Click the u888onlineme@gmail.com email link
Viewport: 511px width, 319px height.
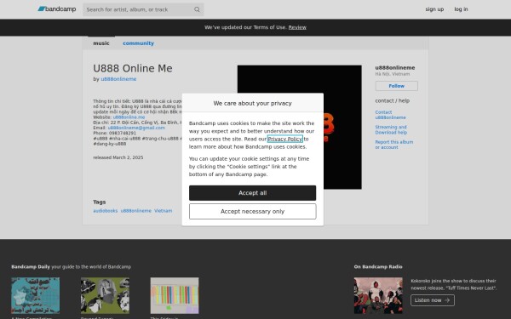click(136, 128)
